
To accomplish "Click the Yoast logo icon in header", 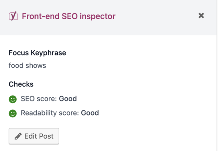I will click(13, 16).
